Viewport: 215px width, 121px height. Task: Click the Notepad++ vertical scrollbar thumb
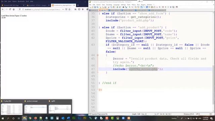[214, 85]
